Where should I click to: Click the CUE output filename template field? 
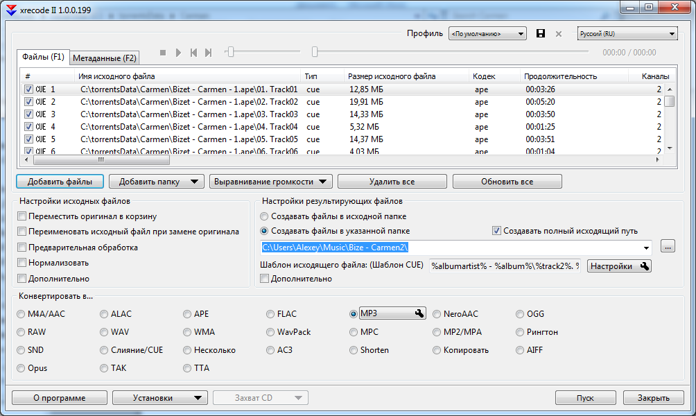pos(505,266)
